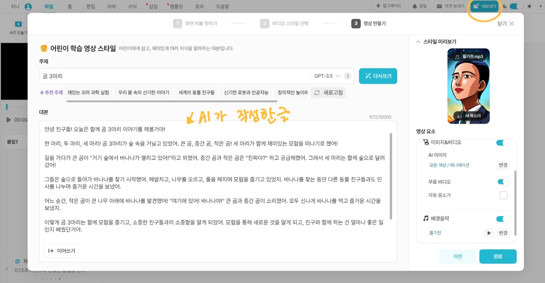
Task: Select topic 세계의 동물 친구들
Action: click(196, 93)
